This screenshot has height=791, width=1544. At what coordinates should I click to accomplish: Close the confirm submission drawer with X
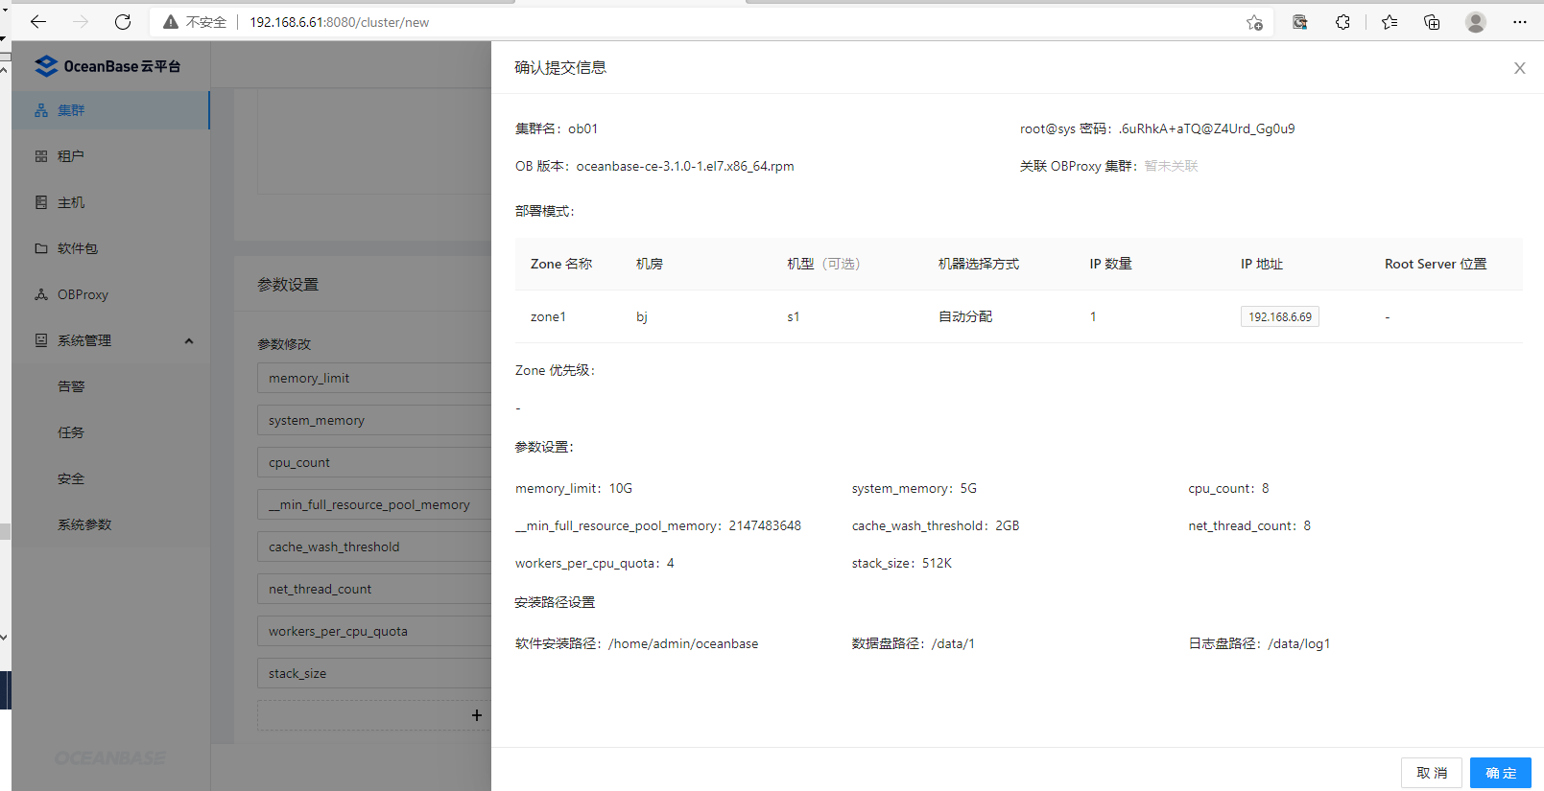point(1520,68)
